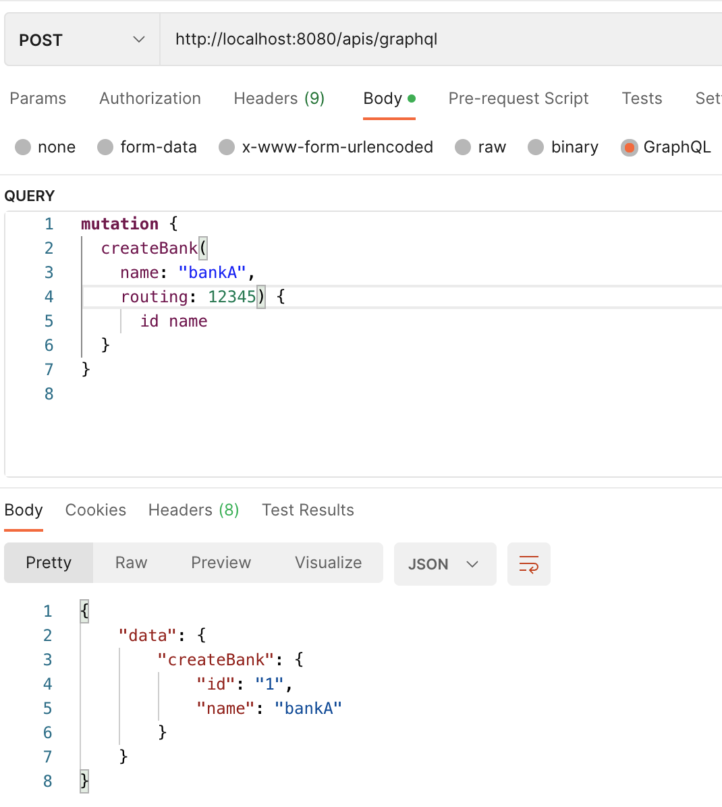Open the JSON response format dropdown
The height and width of the screenshot is (807, 722).
click(x=445, y=564)
